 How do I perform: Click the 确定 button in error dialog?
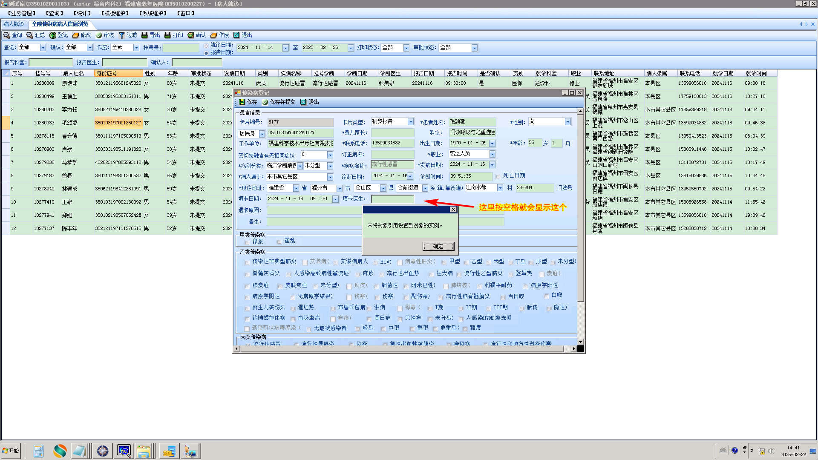438,247
